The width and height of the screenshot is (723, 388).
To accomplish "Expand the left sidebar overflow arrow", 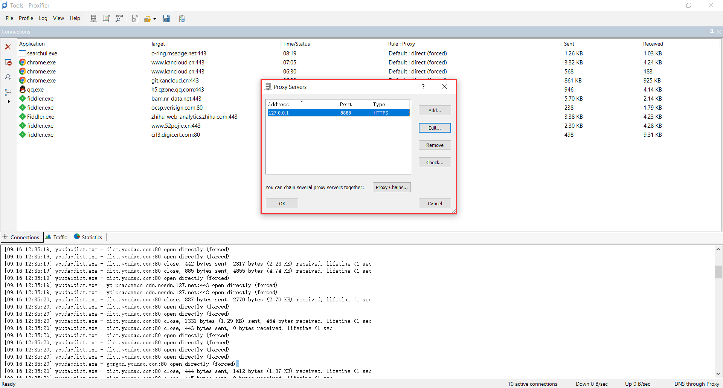I will pyautogui.click(x=8, y=101).
